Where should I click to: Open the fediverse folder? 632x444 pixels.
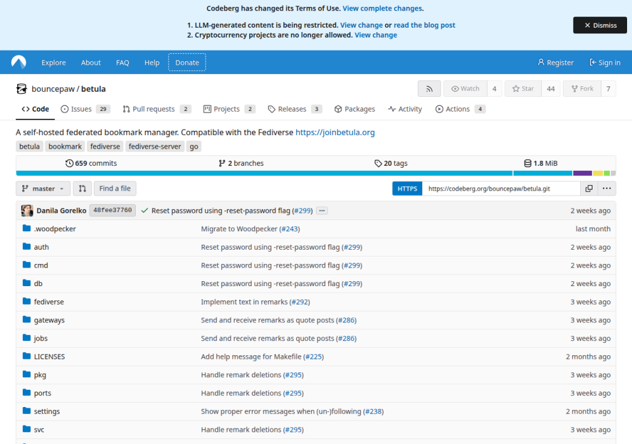49,302
